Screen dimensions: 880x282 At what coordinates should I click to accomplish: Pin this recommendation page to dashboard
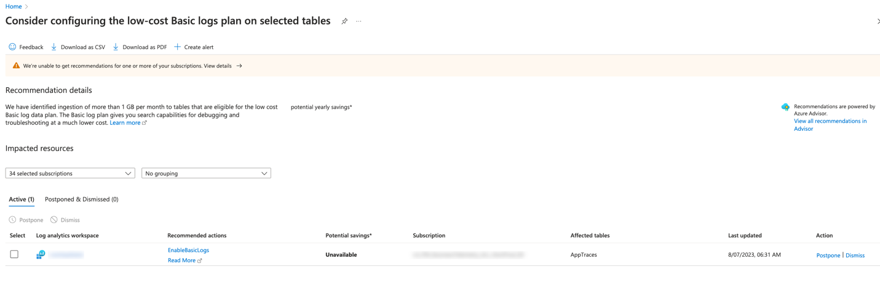coord(344,22)
